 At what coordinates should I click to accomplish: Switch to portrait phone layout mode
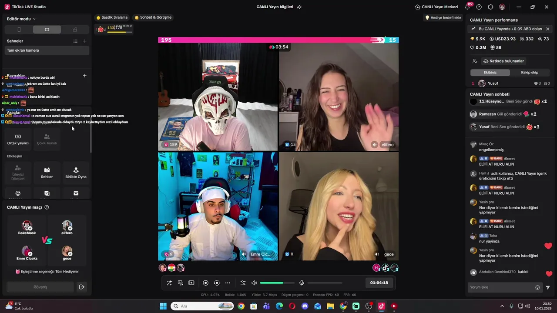(x=19, y=30)
